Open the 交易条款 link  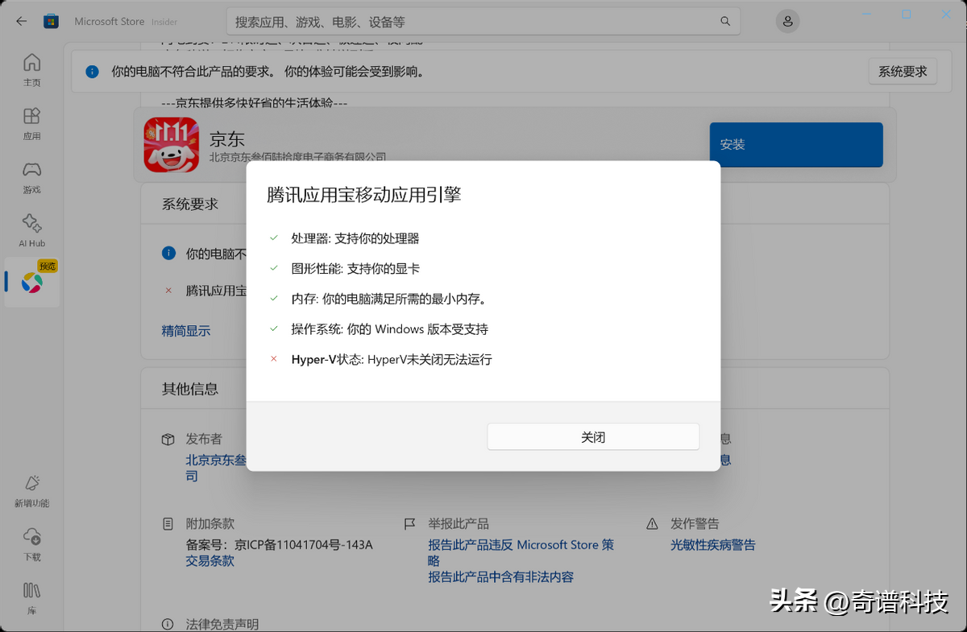pyautogui.click(x=210, y=560)
